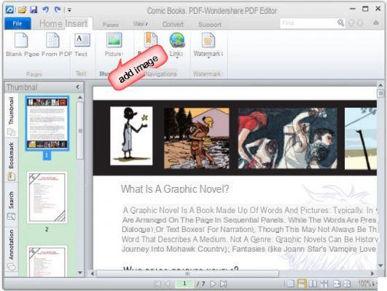
Task: Click the full screen view icon
Action: [324, 284]
